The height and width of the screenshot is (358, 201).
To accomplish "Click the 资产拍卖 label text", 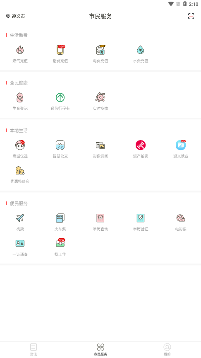I will (141, 156).
